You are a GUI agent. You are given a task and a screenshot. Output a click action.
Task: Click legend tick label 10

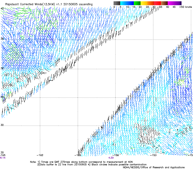pos(128,7)
